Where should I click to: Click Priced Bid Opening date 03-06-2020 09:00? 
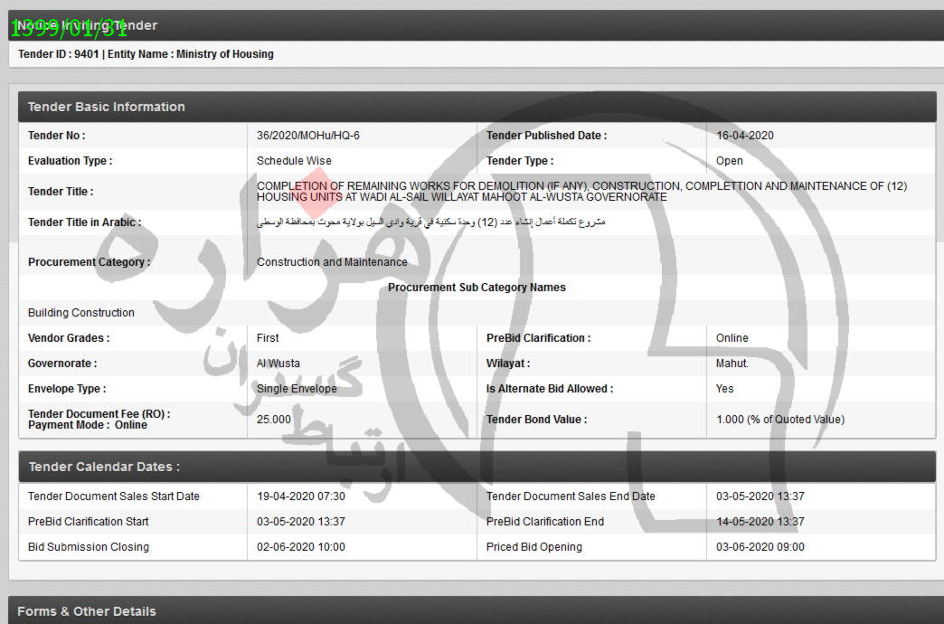click(760, 547)
